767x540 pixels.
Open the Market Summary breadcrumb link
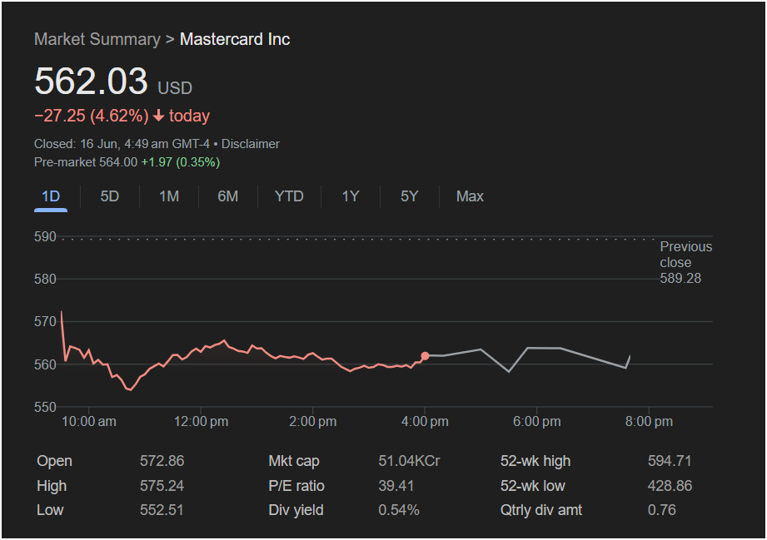click(97, 39)
